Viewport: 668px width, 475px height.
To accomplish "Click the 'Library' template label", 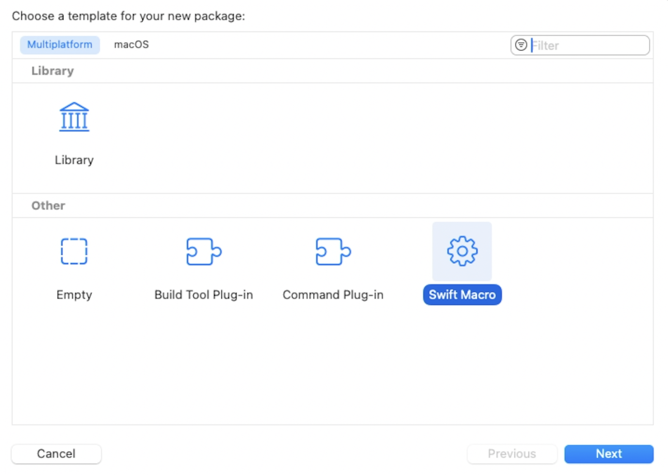I will click(74, 160).
